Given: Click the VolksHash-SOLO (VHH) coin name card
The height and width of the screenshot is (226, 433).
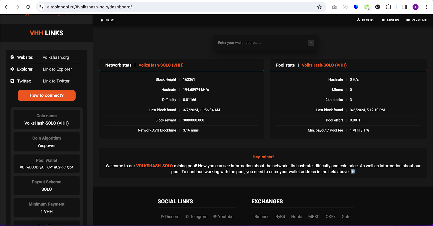Looking at the screenshot, I should (47, 119).
